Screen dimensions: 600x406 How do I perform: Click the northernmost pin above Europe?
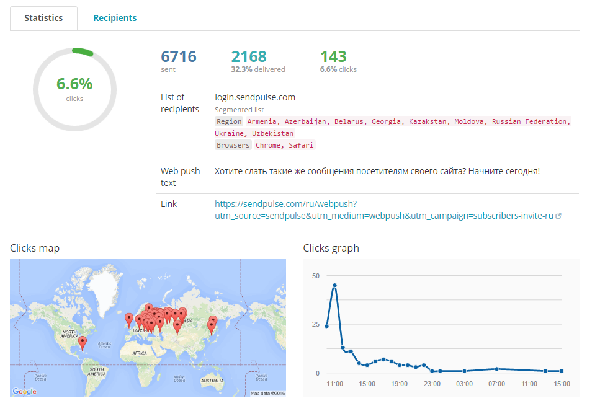point(149,309)
